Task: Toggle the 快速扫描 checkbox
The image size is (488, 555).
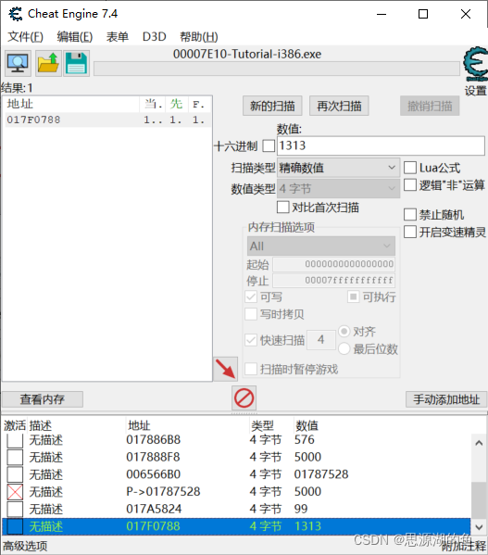Action: pos(251,340)
